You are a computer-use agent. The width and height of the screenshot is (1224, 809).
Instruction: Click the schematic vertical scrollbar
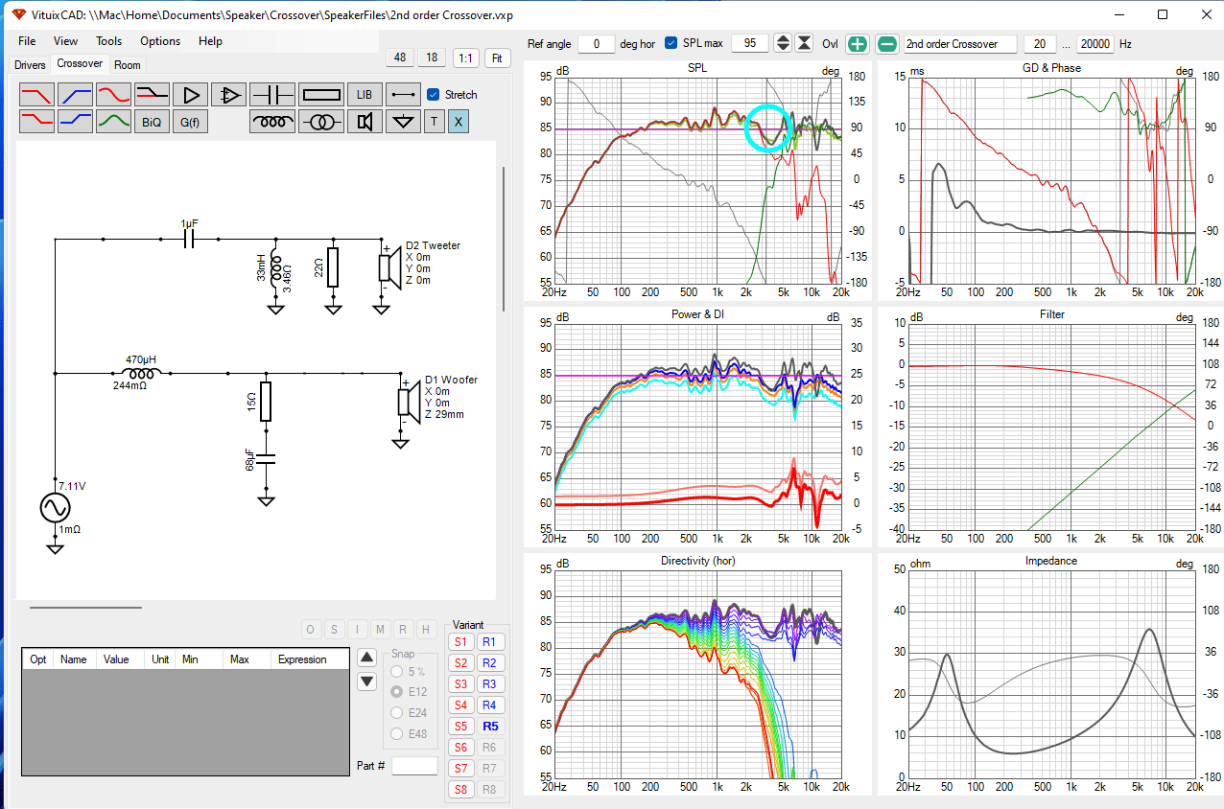pos(504,239)
